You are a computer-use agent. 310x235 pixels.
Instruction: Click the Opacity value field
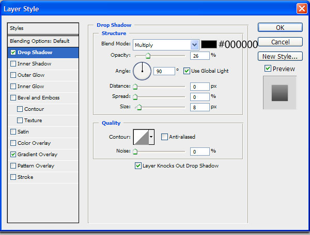point(199,56)
